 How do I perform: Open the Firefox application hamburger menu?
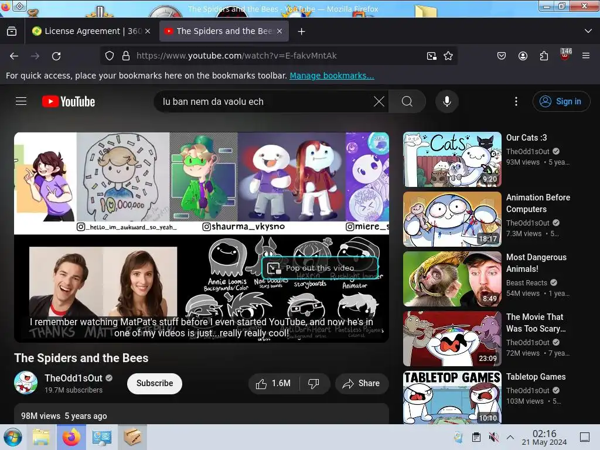(586, 56)
